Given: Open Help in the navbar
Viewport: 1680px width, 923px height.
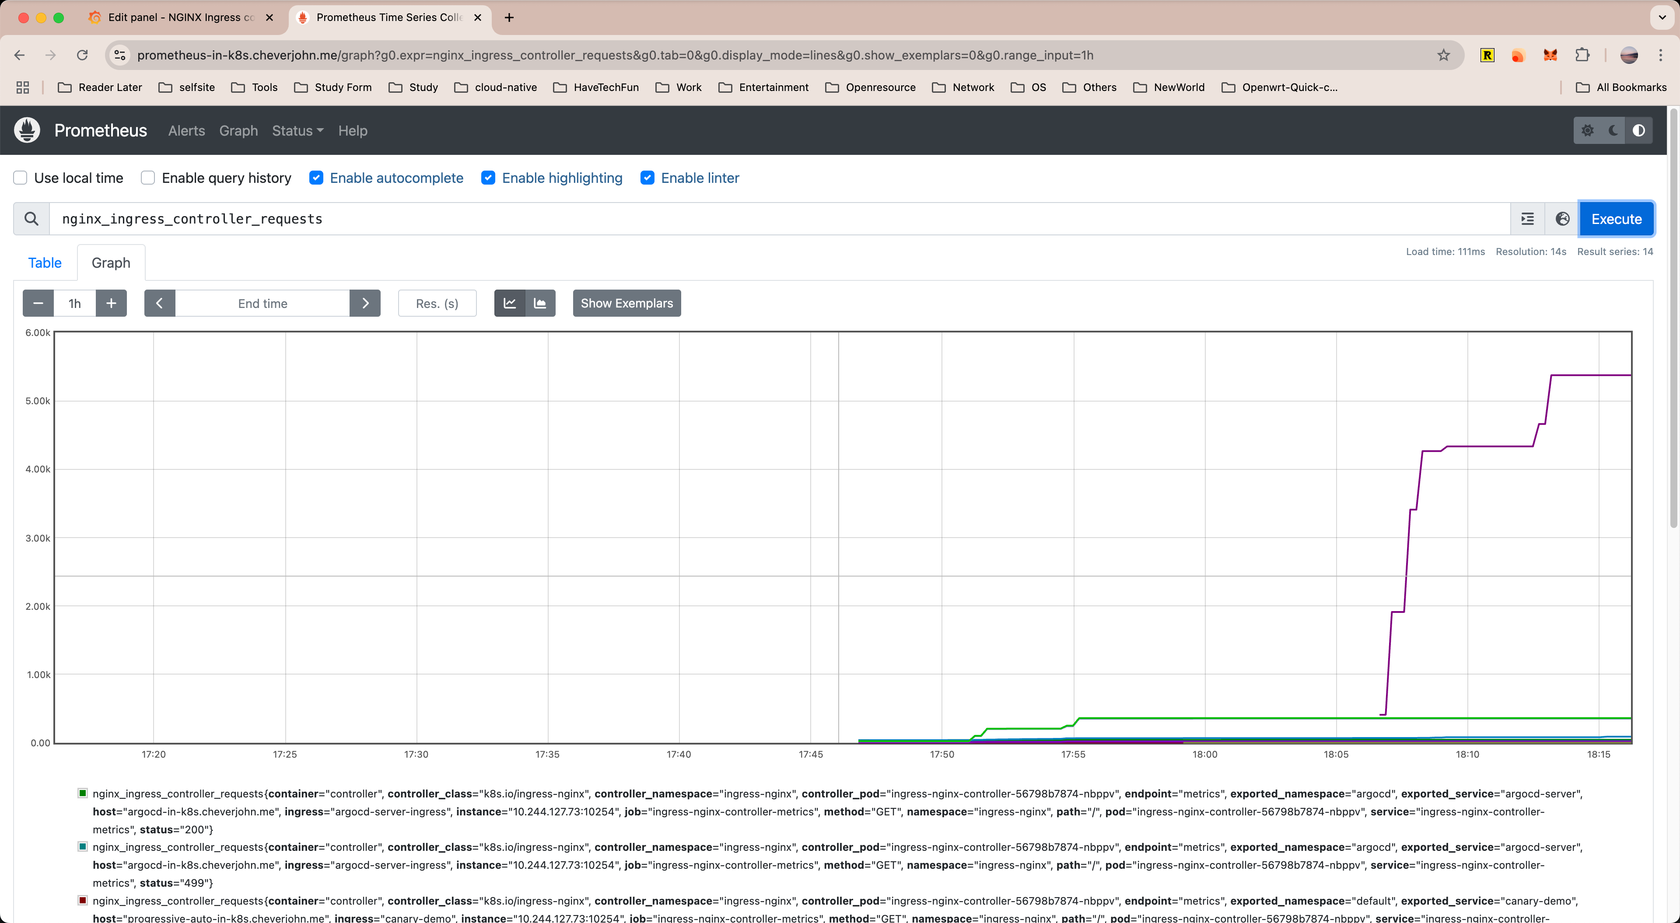Looking at the screenshot, I should pyautogui.click(x=353, y=130).
